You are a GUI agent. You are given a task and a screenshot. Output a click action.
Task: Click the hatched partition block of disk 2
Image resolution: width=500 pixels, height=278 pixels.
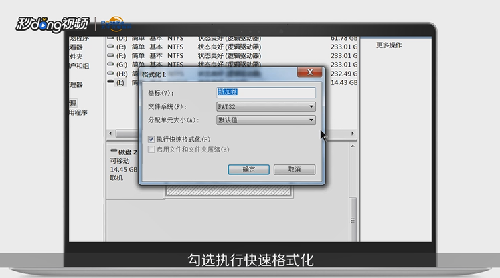[228, 190]
